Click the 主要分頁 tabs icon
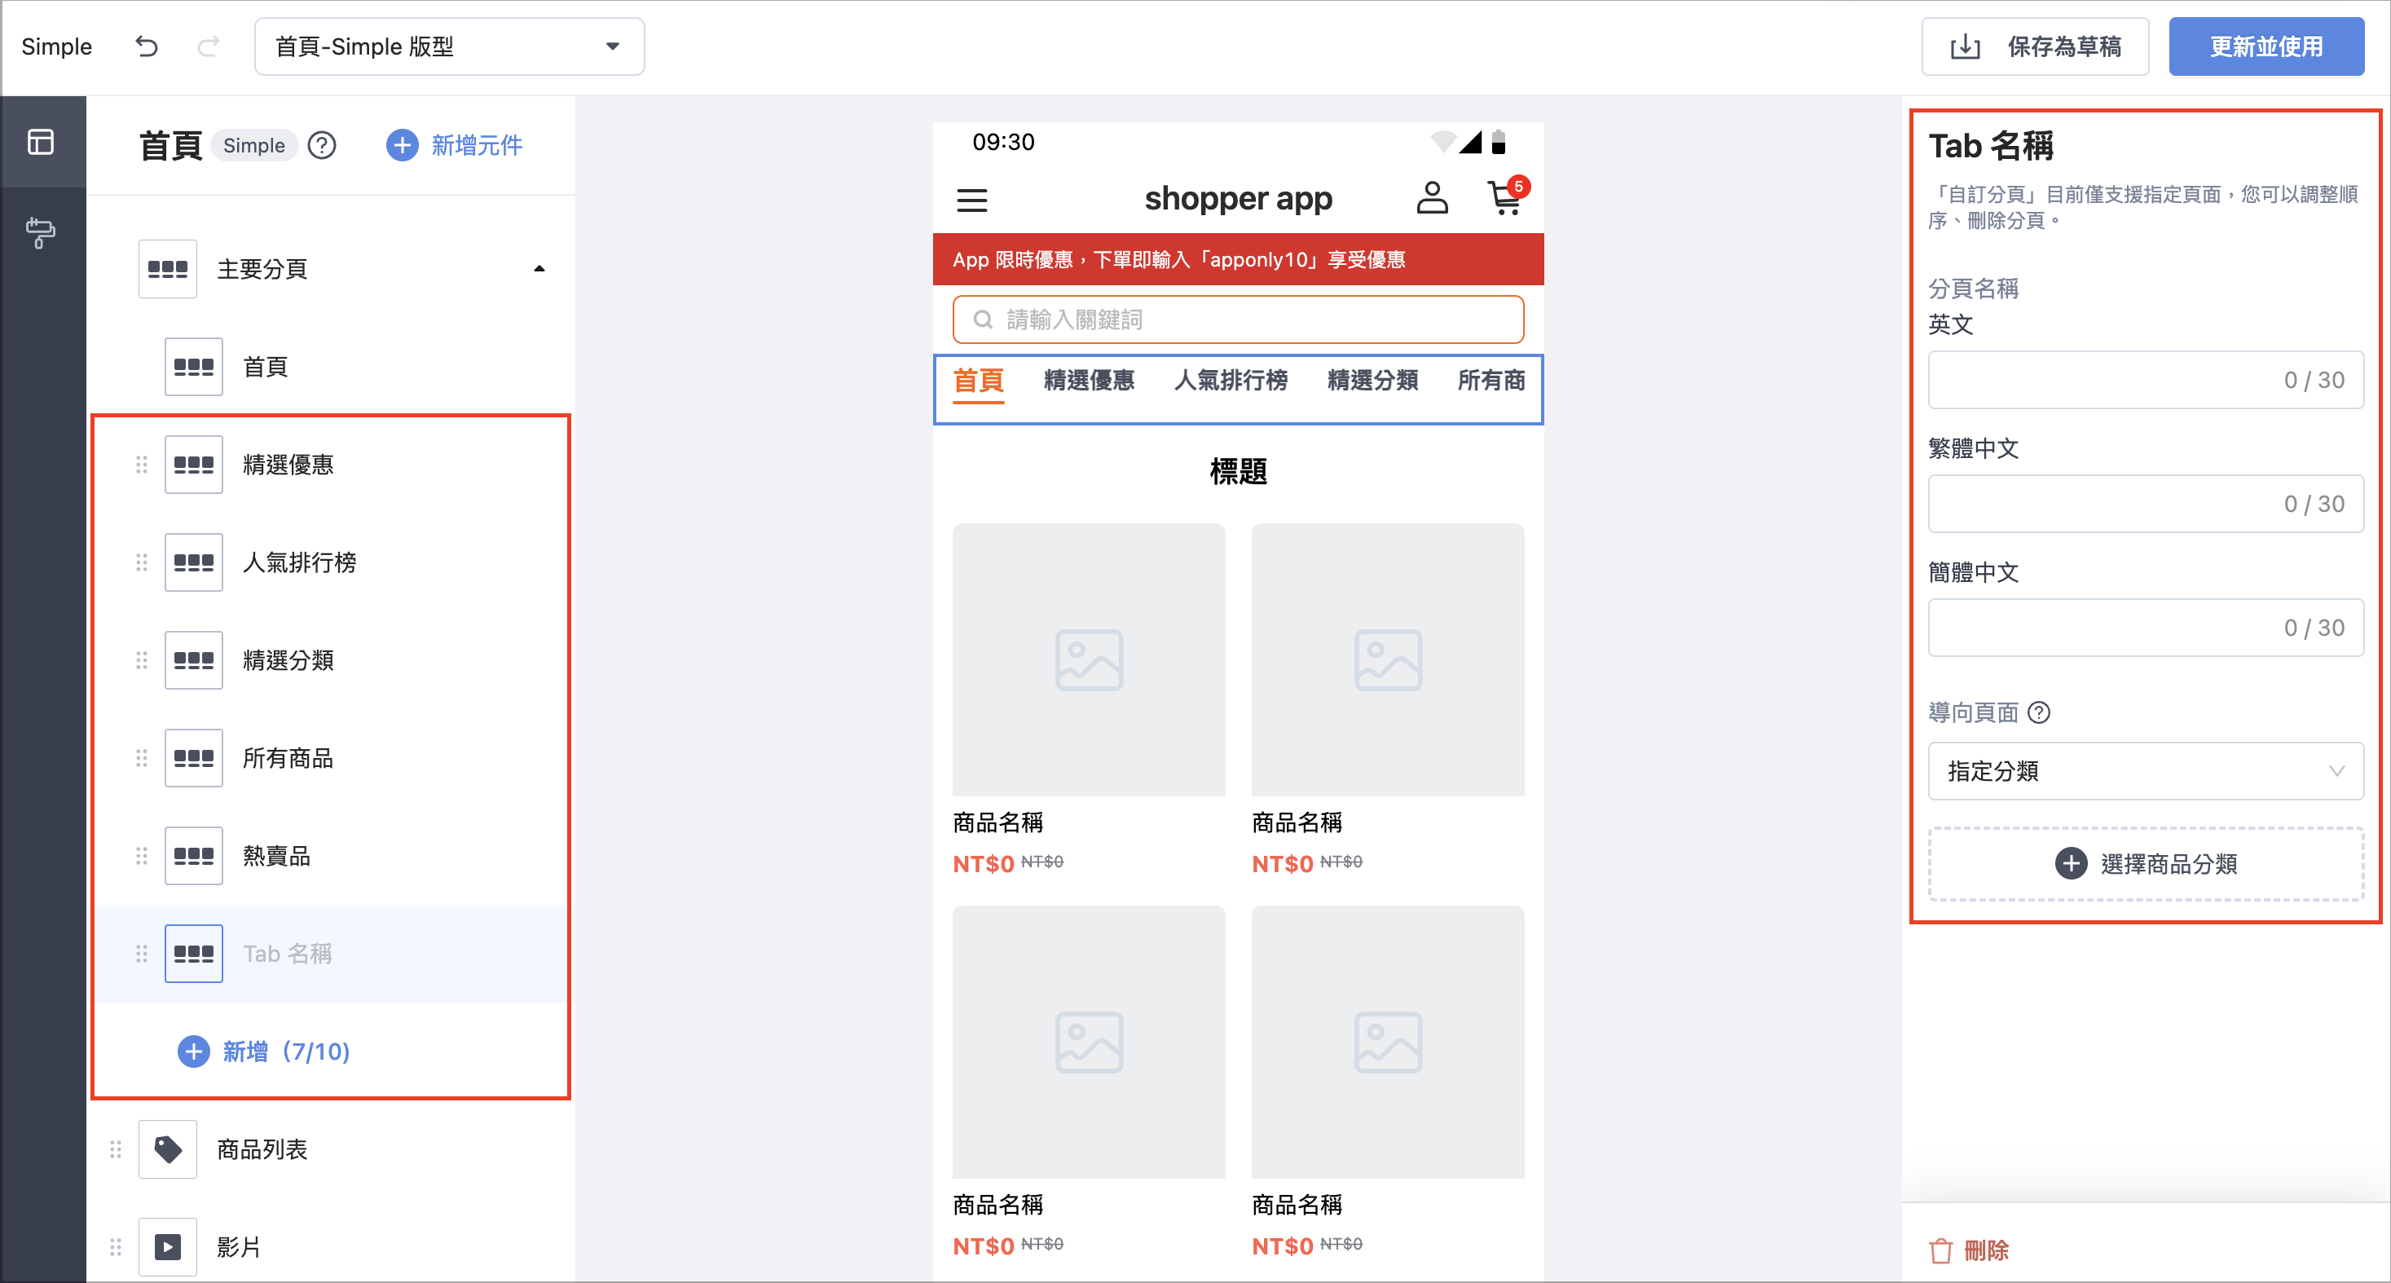2391x1283 pixels. (168, 269)
